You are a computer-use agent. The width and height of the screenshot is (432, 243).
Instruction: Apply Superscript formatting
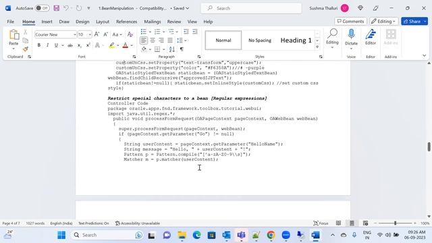(x=88, y=45)
